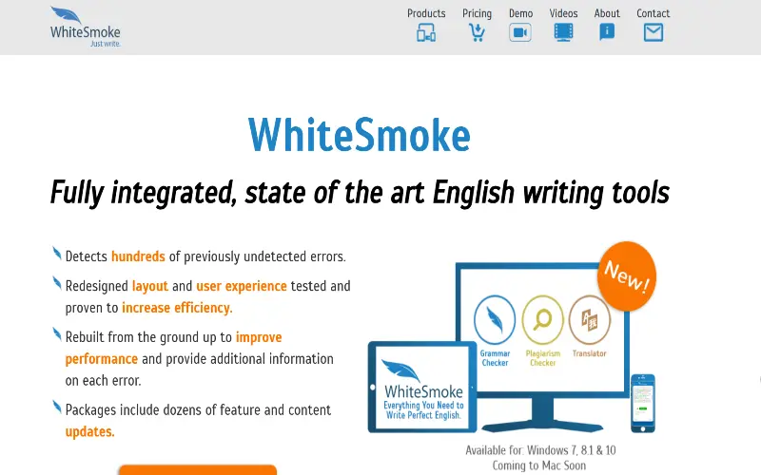Click the Contact envelope icon
The width and height of the screenshot is (761, 475).
tap(654, 32)
